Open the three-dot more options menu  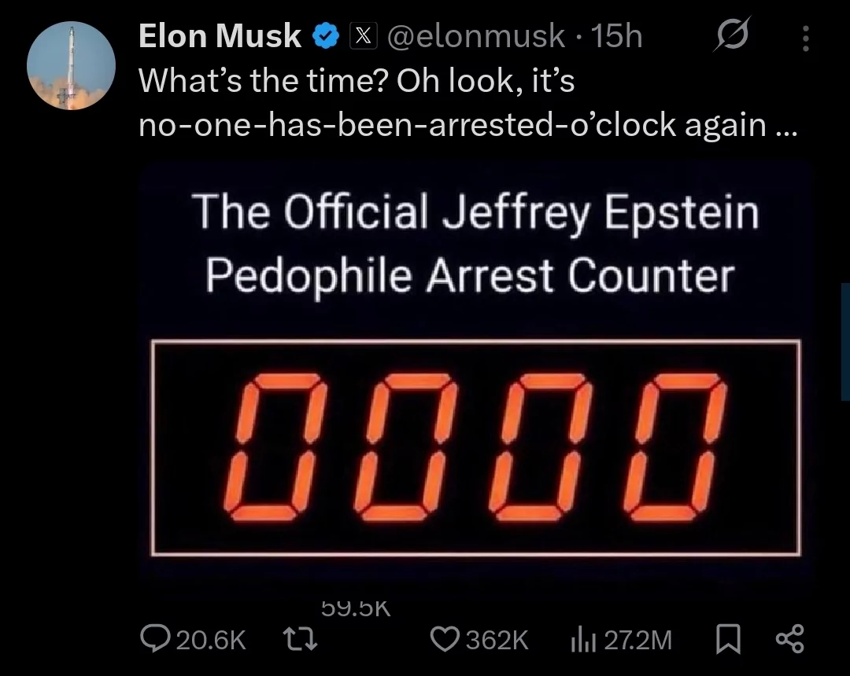point(805,37)
